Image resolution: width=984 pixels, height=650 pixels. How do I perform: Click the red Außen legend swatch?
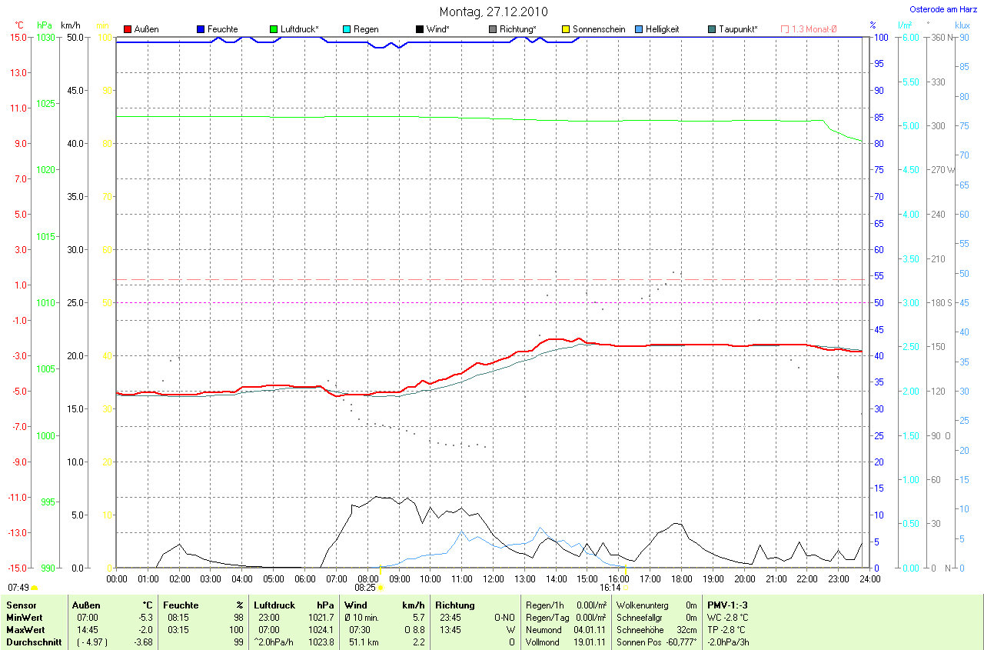point(128,29)
